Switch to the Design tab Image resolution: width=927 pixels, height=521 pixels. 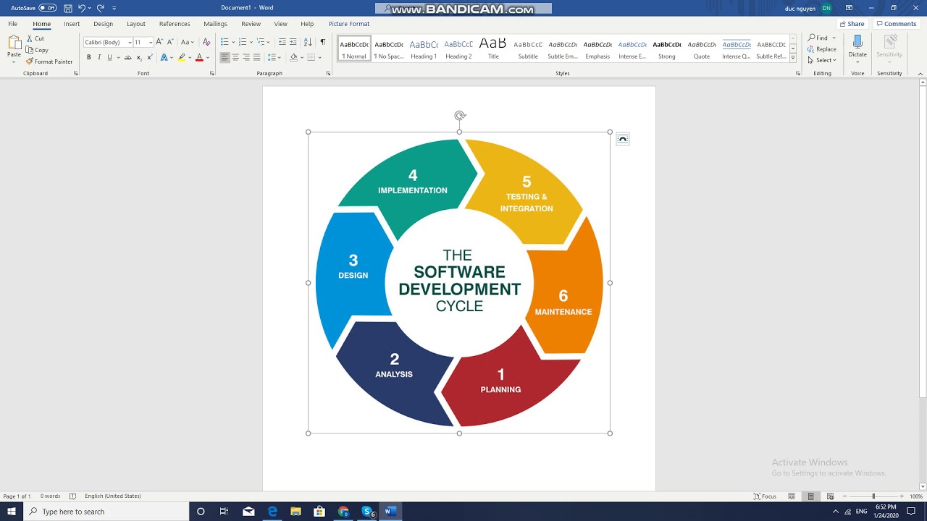point(103,24)
